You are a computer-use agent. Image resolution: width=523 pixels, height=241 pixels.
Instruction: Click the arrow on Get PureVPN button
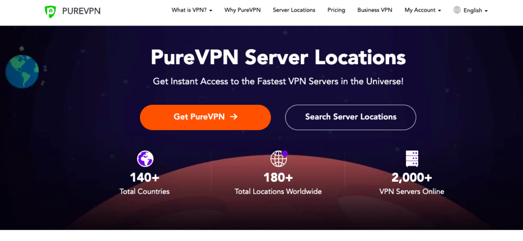[x=234, y=116]
